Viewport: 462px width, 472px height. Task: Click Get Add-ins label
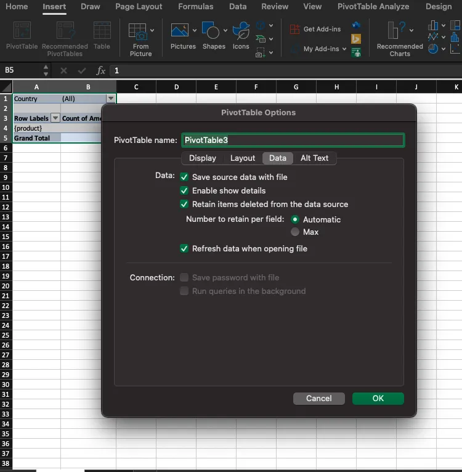[x=322, y=29]
